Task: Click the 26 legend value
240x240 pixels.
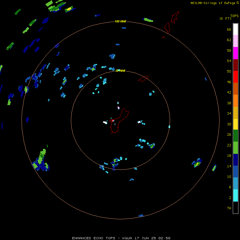Action: tap(229, 135)
